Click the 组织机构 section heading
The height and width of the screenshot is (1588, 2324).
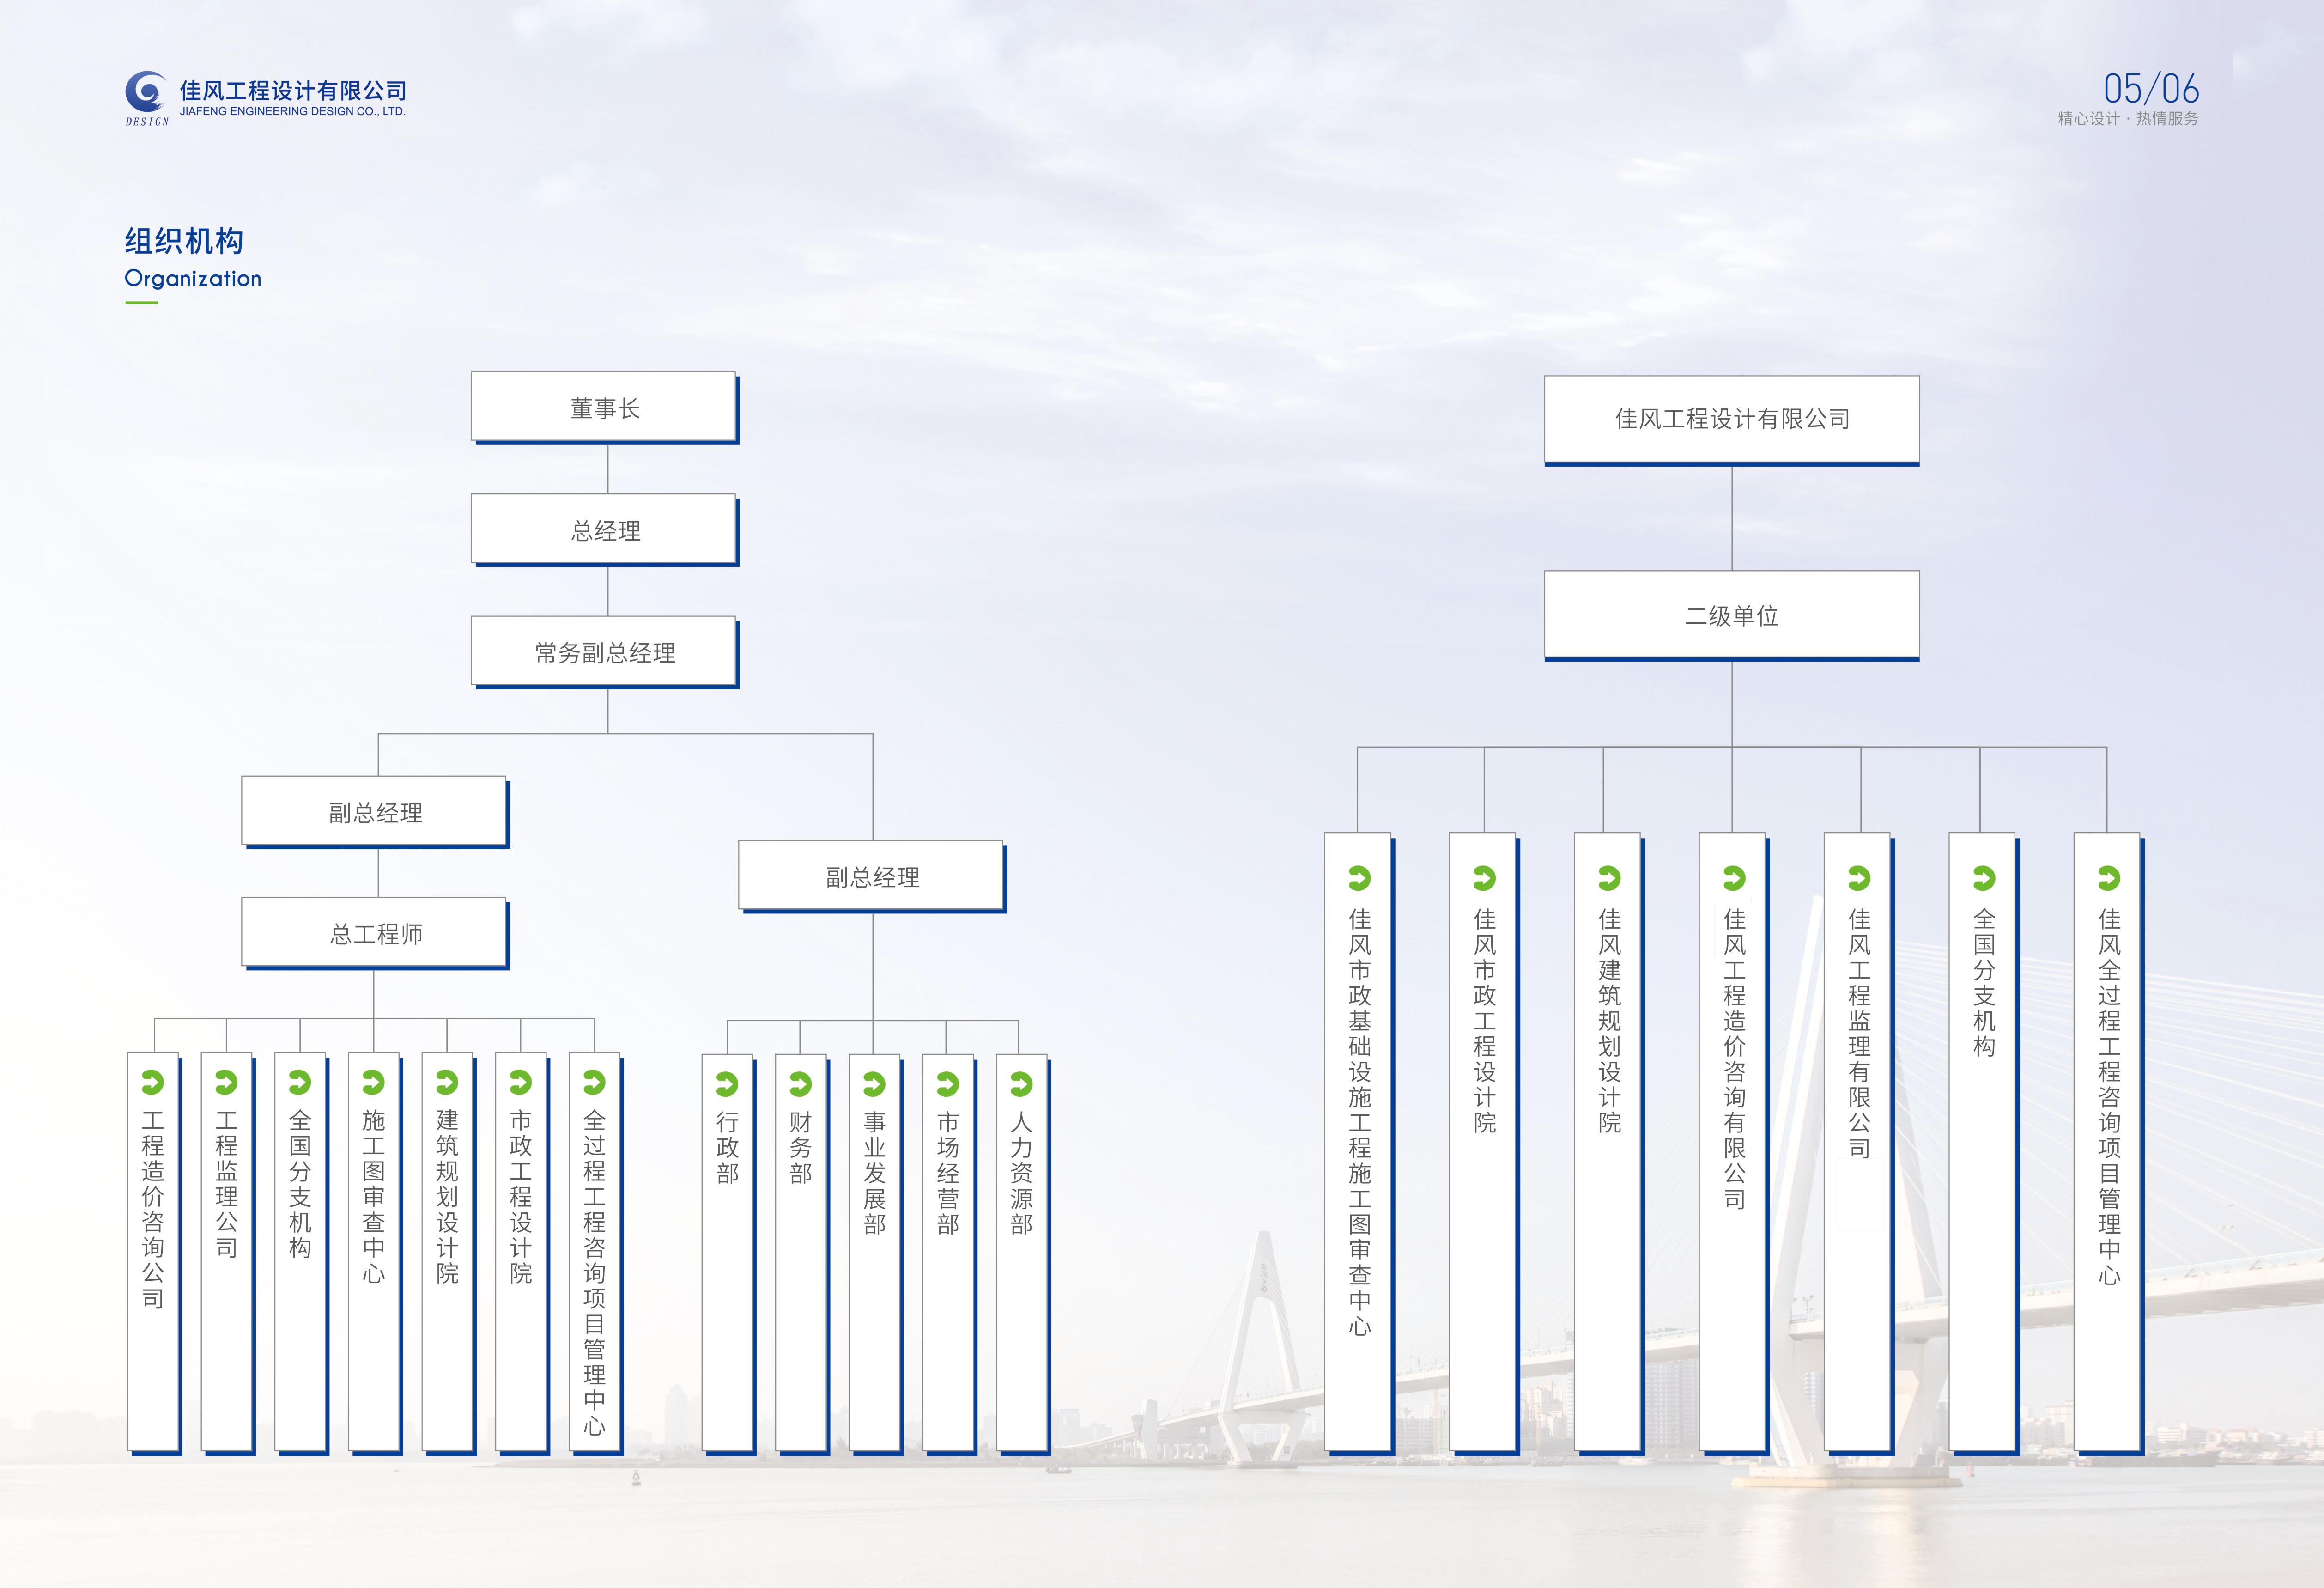coord(184,241)
